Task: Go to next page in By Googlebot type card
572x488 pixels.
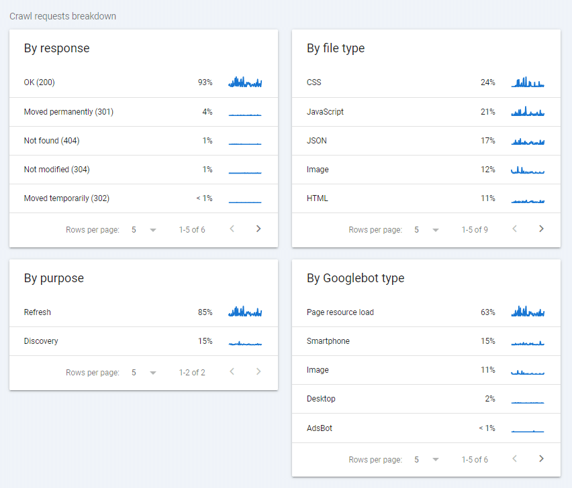Action: [541, 459]
